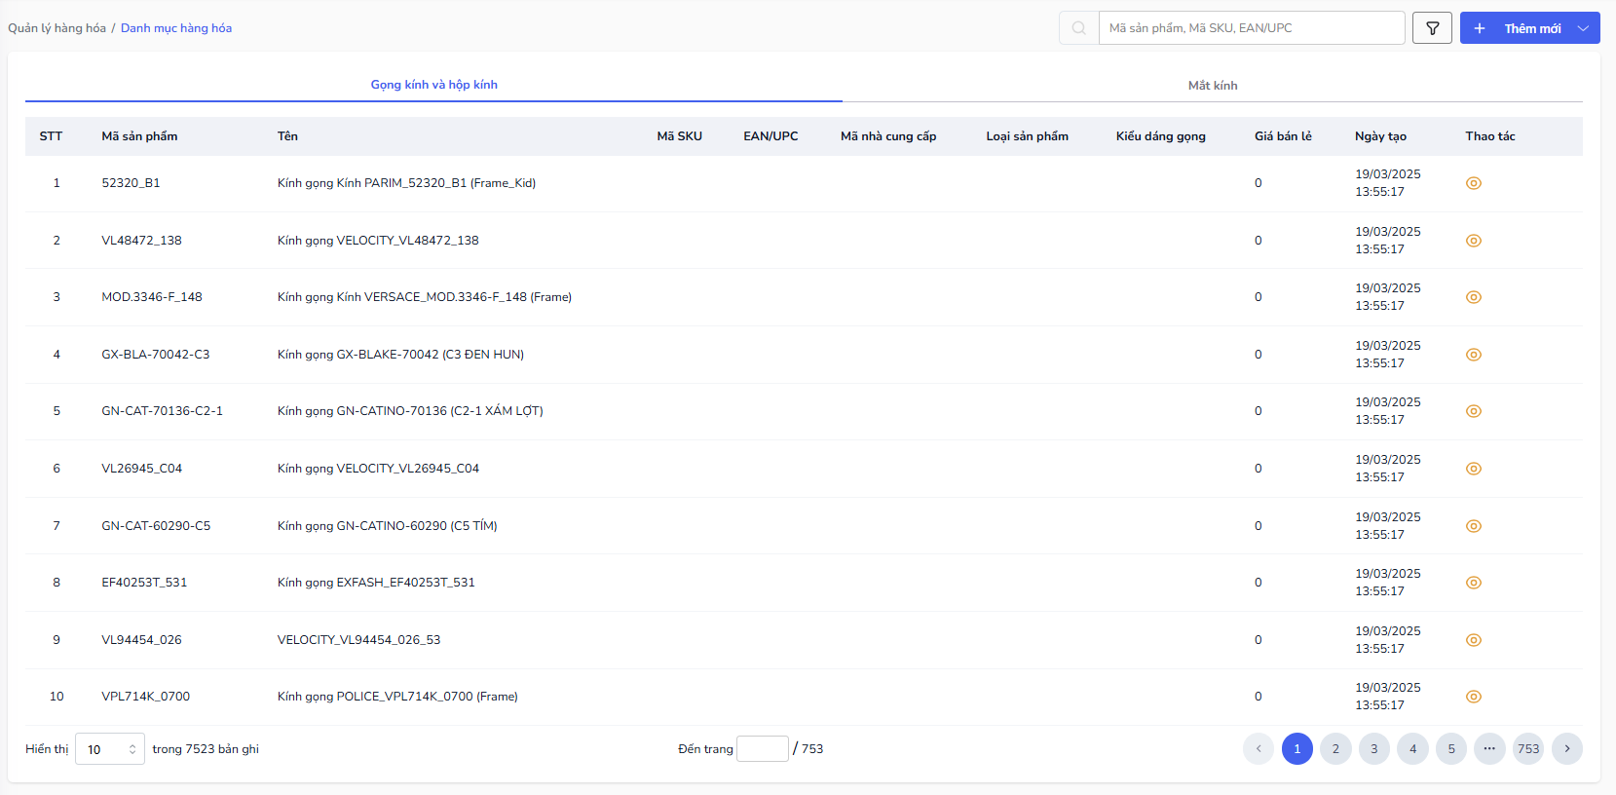Open view icon for VPL714K_0700
The height and width of the screenshot is (795, 1616).
(1473, 697)
